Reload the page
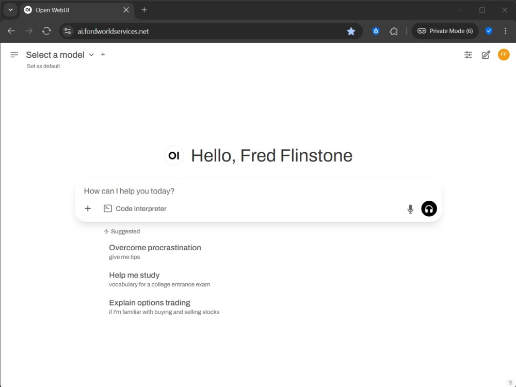516x387 pixels. [46, 31]
